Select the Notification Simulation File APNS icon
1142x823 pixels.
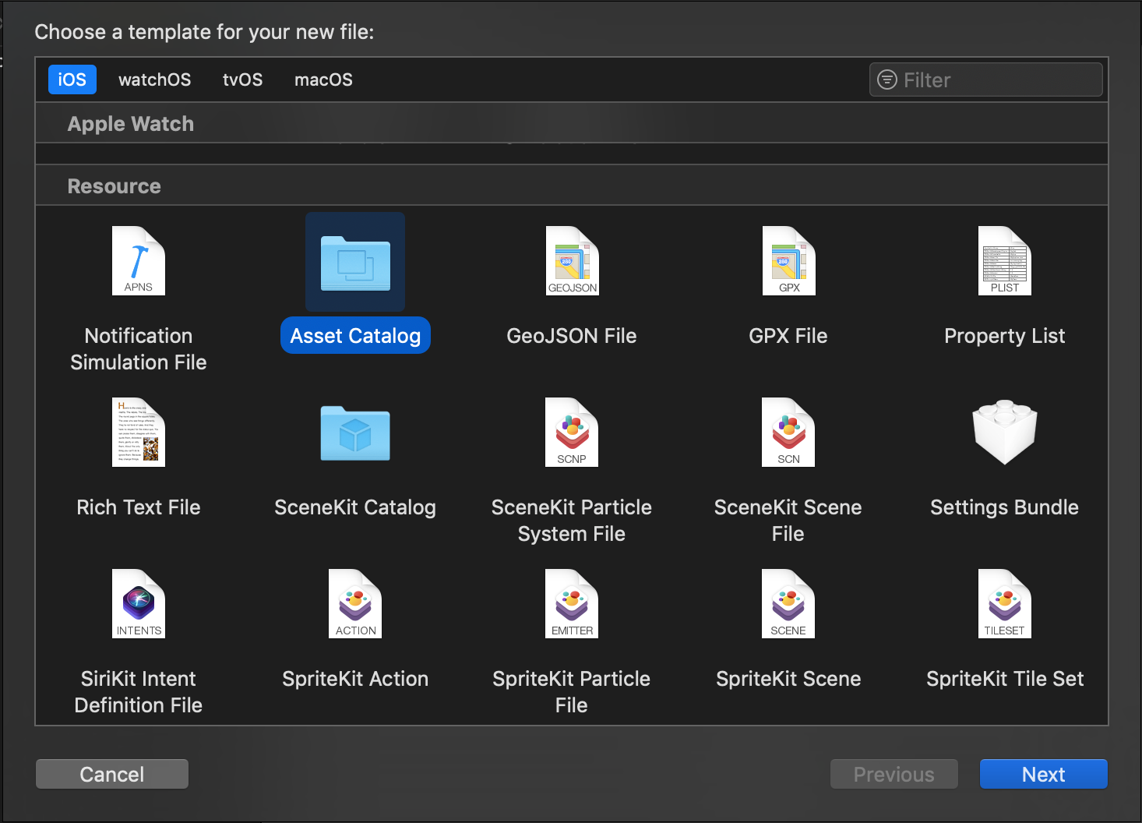point(139,261)
